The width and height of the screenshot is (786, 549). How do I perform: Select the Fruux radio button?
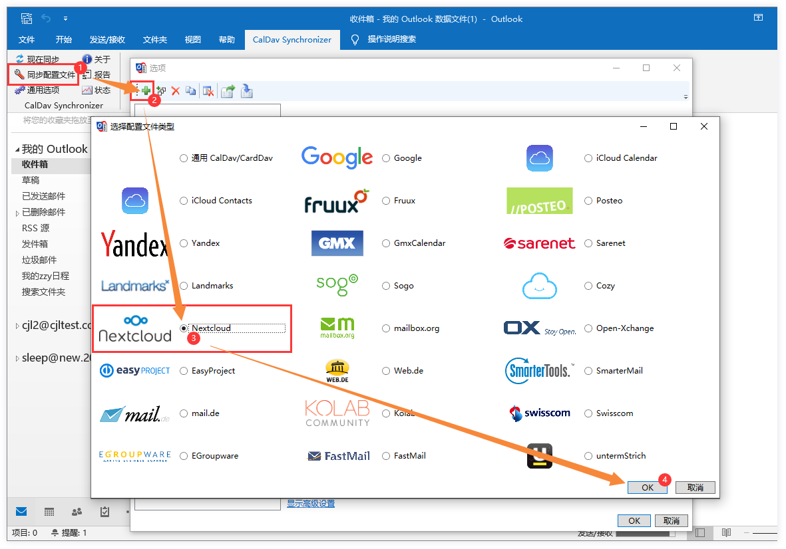coord(386,201)
